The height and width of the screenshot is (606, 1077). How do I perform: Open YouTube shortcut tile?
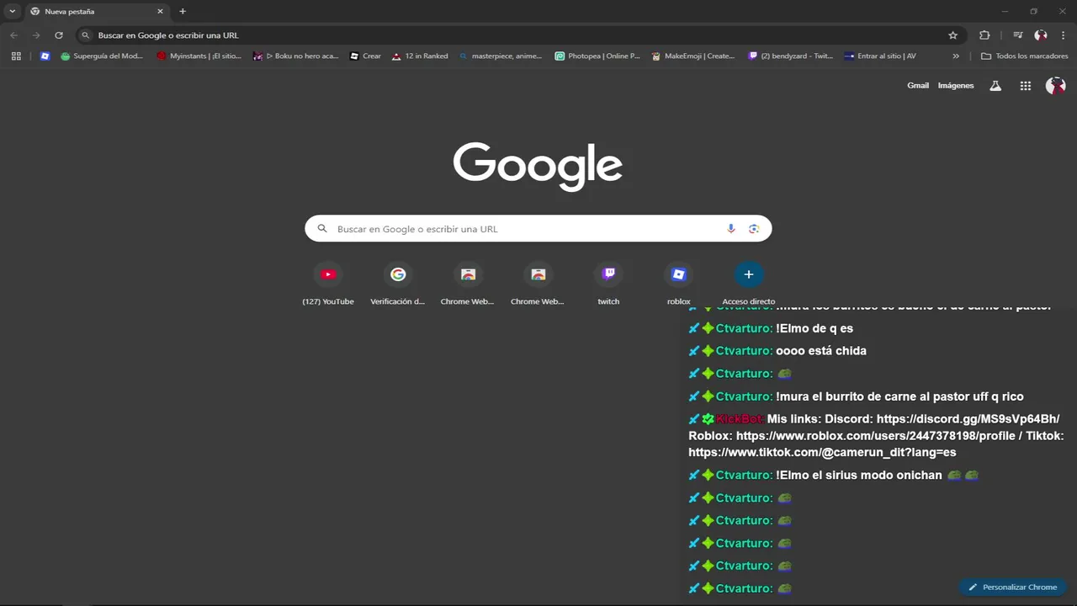point(328,284)
